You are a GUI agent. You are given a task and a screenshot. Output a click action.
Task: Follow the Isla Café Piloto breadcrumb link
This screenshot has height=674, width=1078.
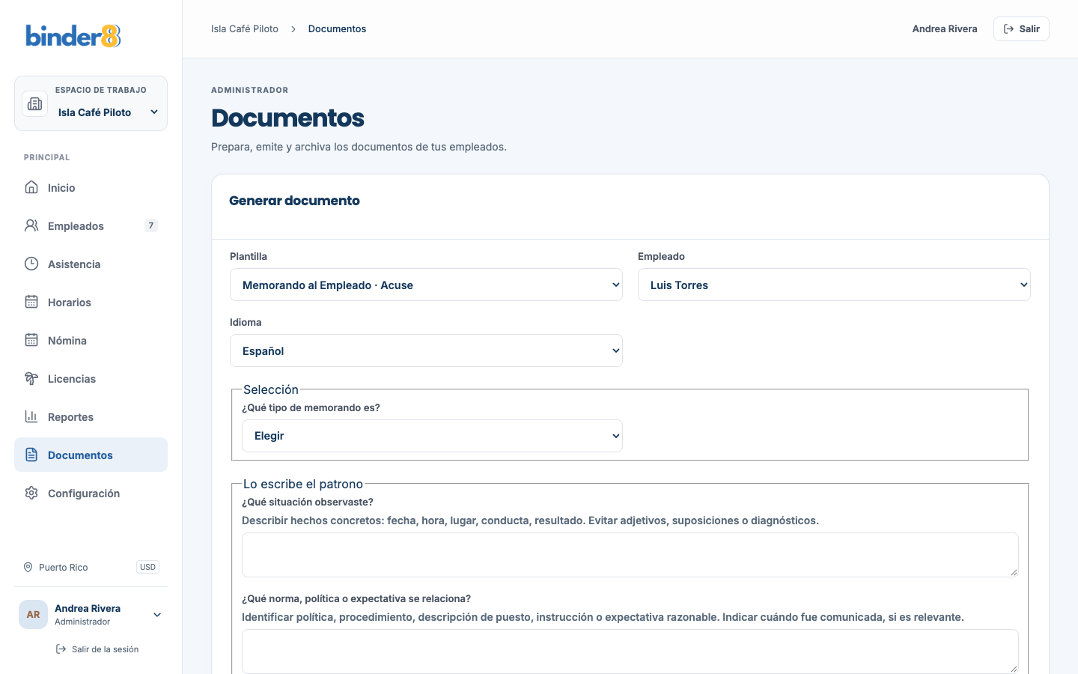[245, 29]
